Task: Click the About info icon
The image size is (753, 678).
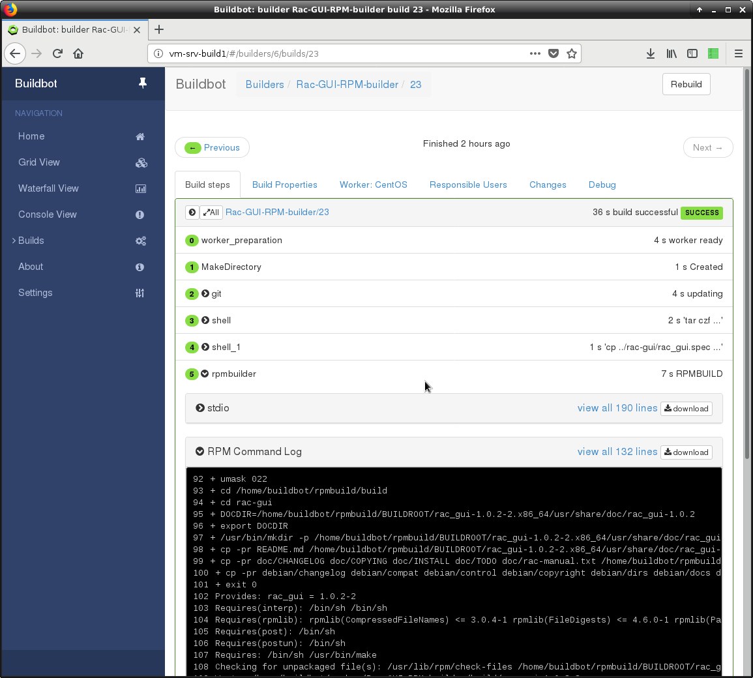Action: (140, 267)
